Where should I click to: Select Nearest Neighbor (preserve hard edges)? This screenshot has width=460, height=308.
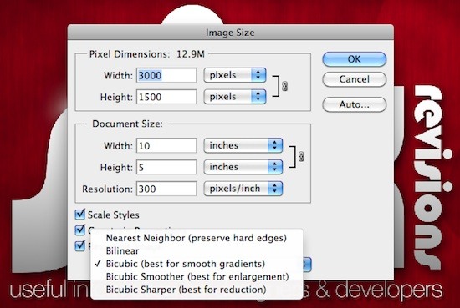click(197, 238)
